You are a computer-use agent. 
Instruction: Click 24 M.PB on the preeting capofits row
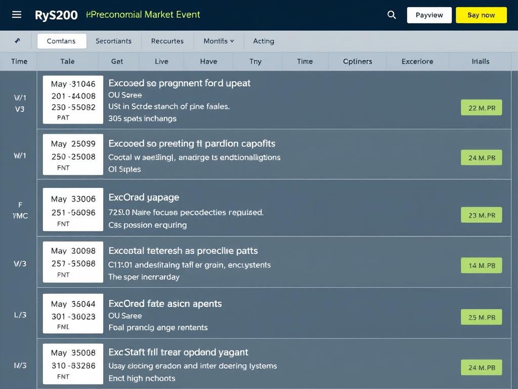coord(481,158)
